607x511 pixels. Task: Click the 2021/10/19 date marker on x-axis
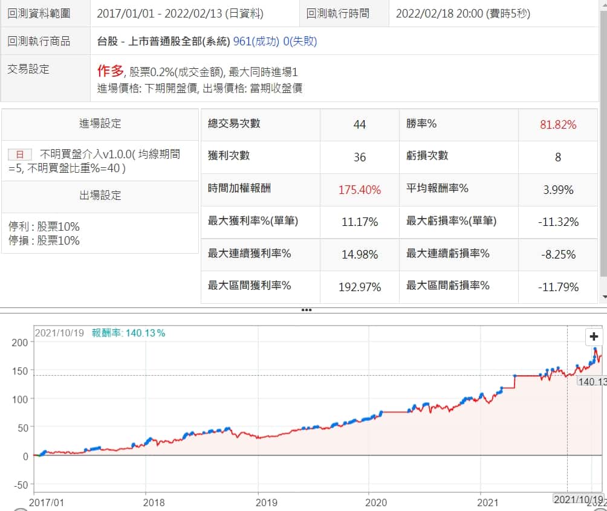(x=579, y=500)
